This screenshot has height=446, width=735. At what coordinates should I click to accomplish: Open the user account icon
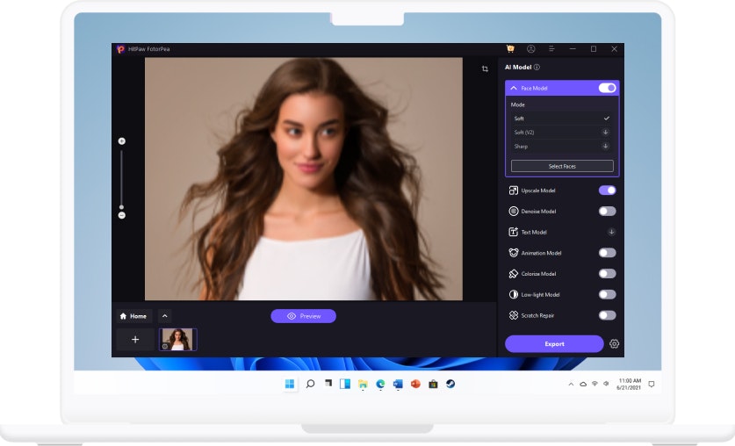531,48
